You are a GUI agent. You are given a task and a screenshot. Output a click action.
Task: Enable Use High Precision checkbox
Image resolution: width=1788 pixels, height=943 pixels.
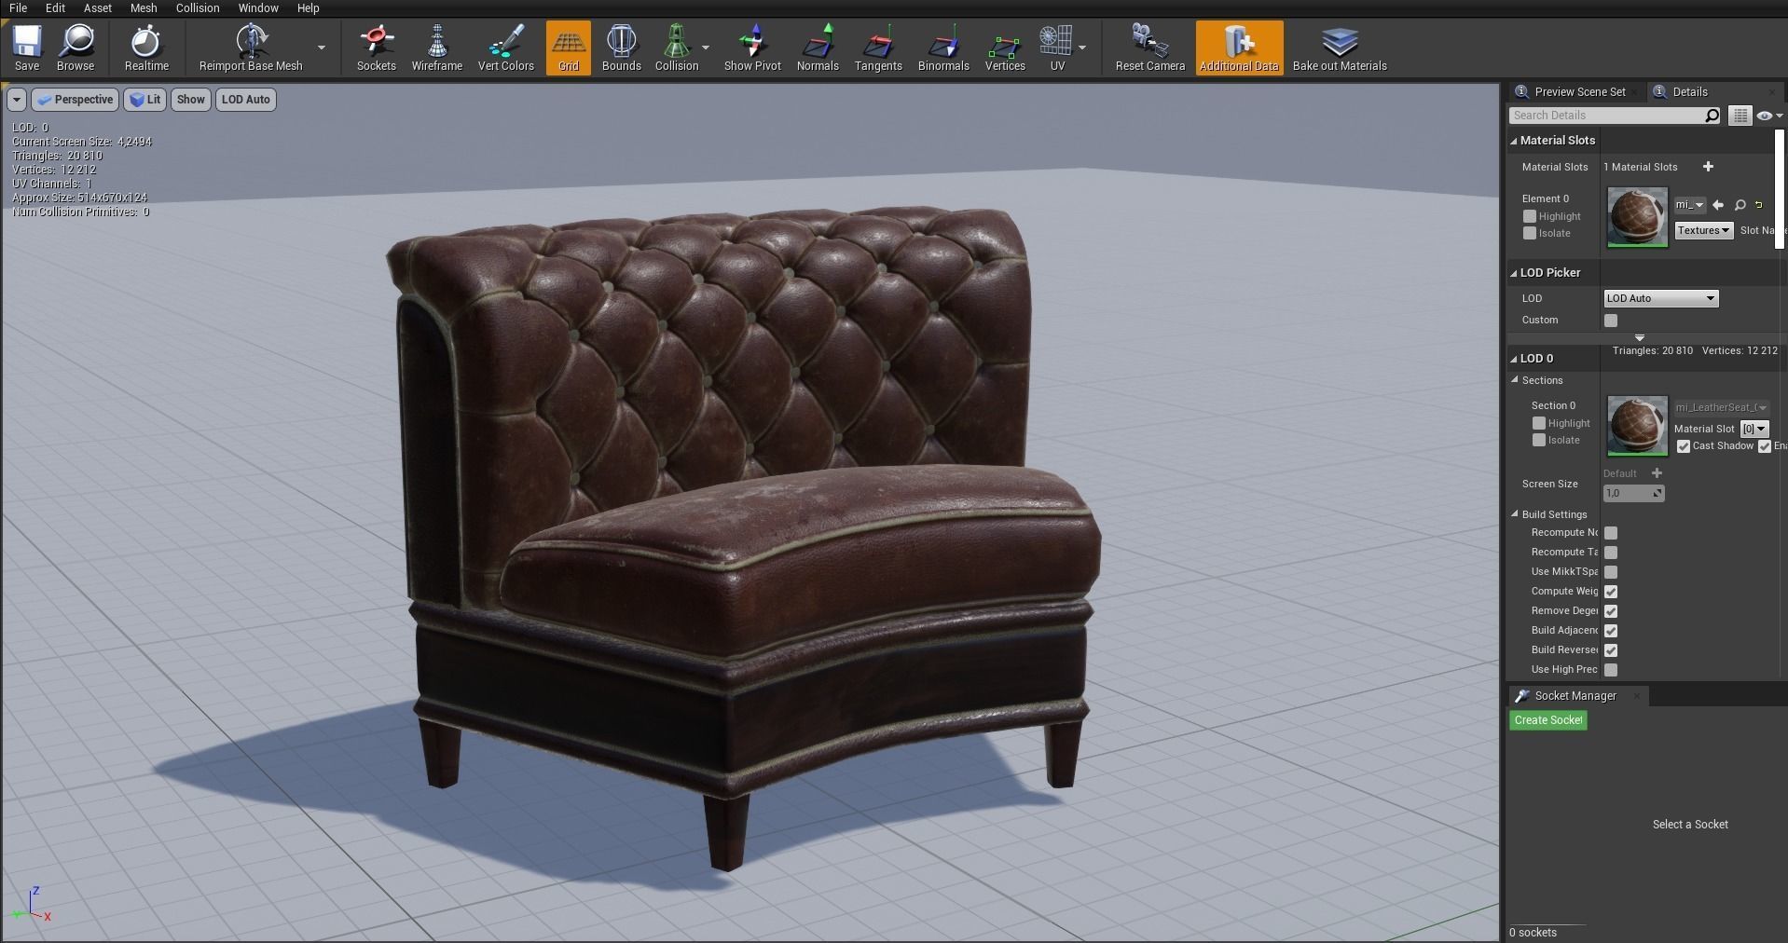(x=1611, y=670)
